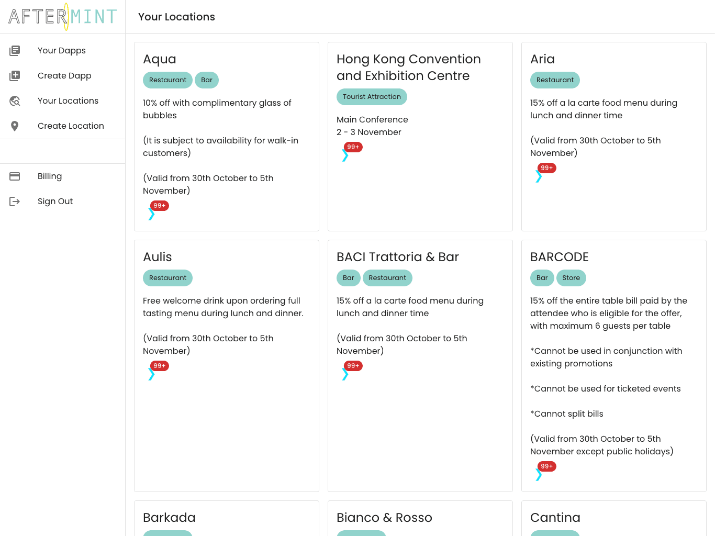
Task: Click the Tourist Attraction tag chip
Action: pyautogui.click(x=372, y=97)
